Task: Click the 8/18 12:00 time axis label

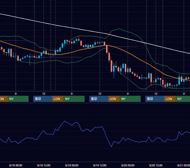Action: click(x=44, y=165)
